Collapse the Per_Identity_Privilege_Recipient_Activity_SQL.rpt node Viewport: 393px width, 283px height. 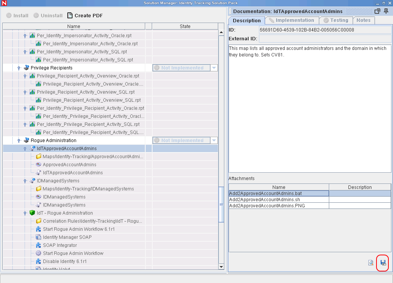click(25, 124)
